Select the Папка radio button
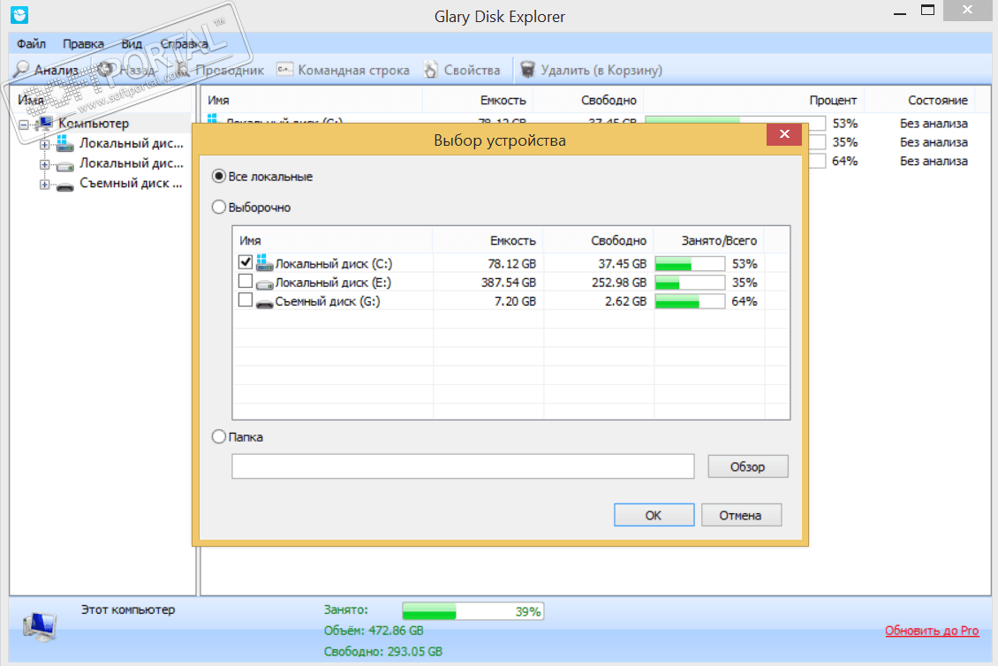The image size is (998, 666). 219,436
